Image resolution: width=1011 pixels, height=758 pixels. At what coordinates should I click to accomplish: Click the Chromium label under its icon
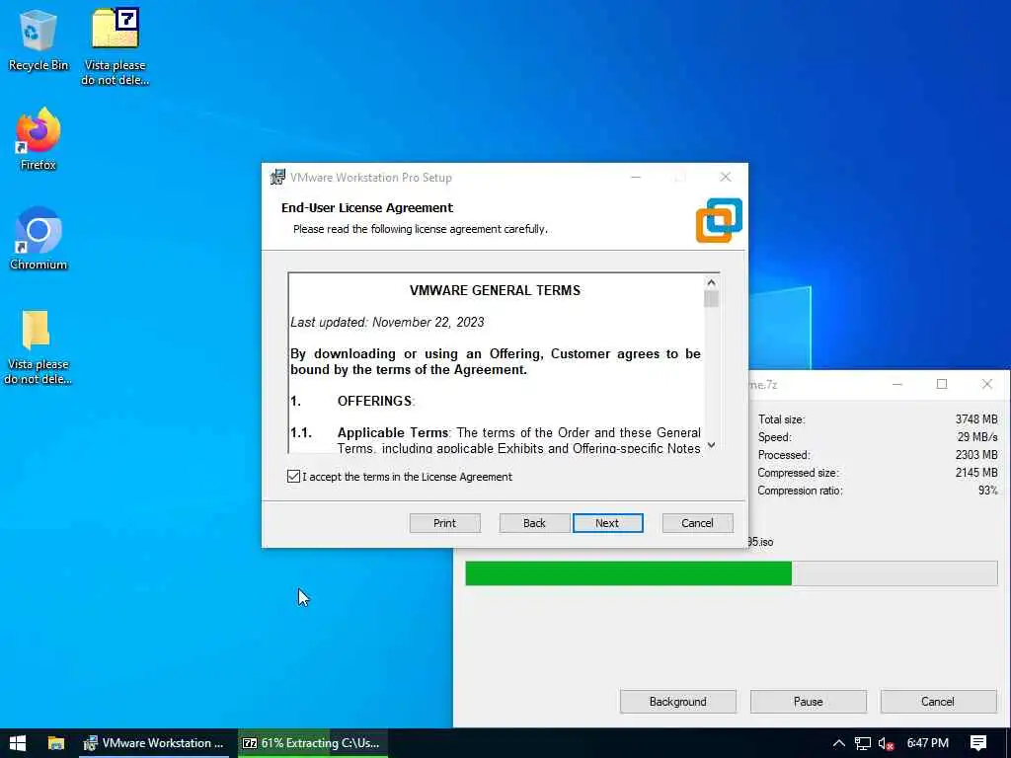pyautogui.click(x=39, y=265)
